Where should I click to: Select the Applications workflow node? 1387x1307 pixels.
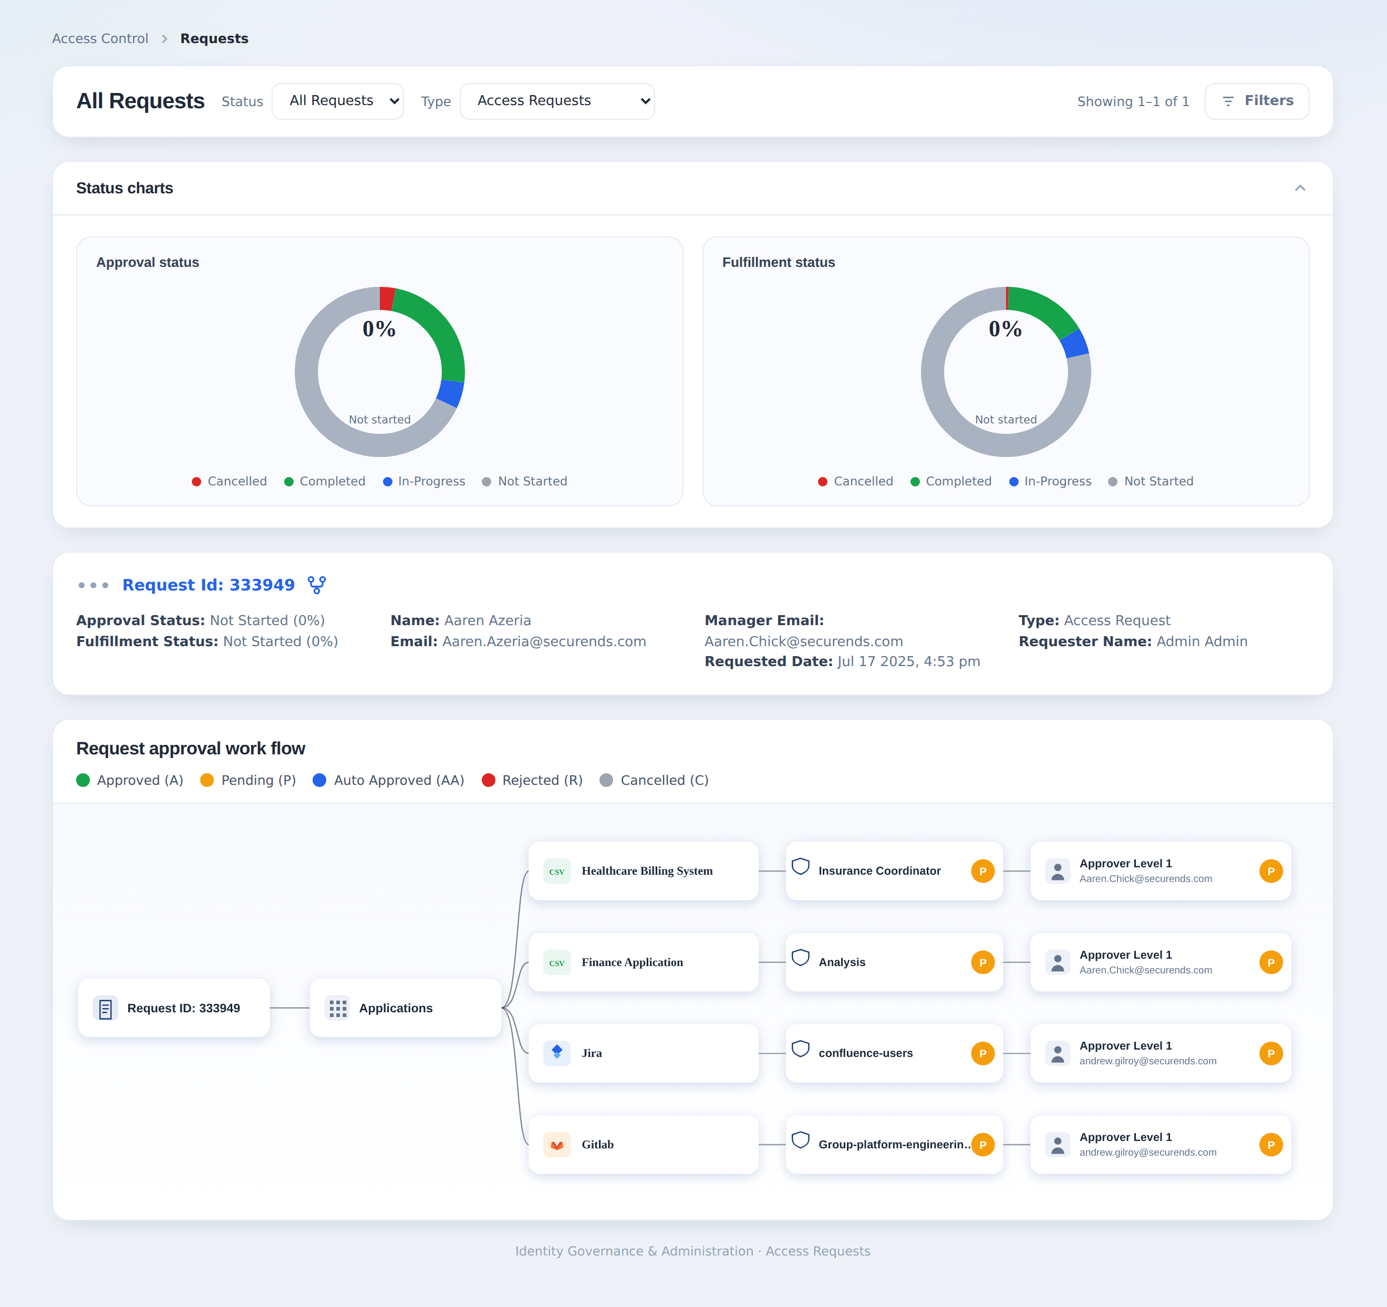click(x=406, y=1009)
